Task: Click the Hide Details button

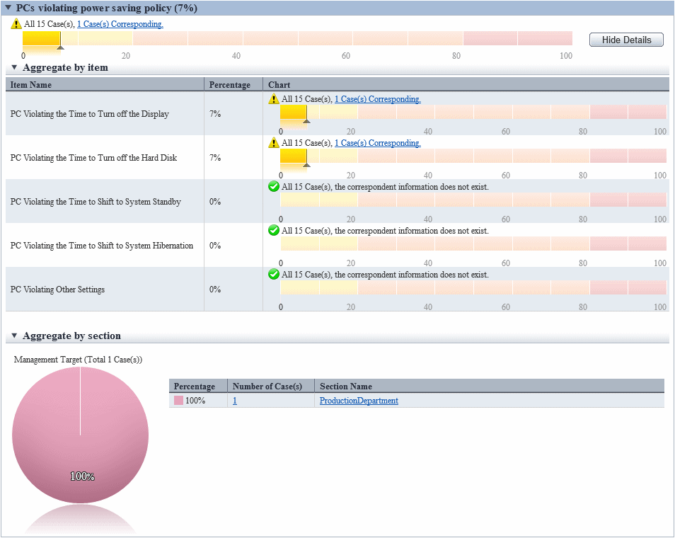Action: [x=626, y=40]
